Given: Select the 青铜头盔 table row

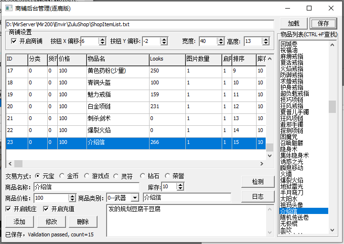Looking at the screenshot, I should pyautogui.click(x=136, y=83).
